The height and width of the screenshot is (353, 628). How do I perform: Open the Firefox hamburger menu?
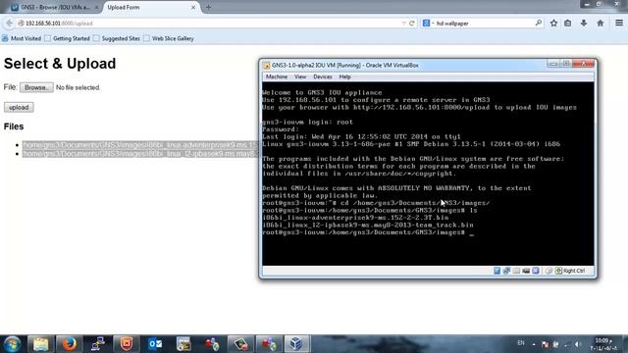click(x=619, y=24)
